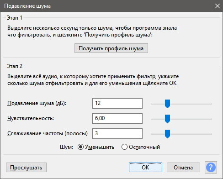Click right end of sensitivity slider track
This screenshot has height=179, width=223.
(211, 119)
